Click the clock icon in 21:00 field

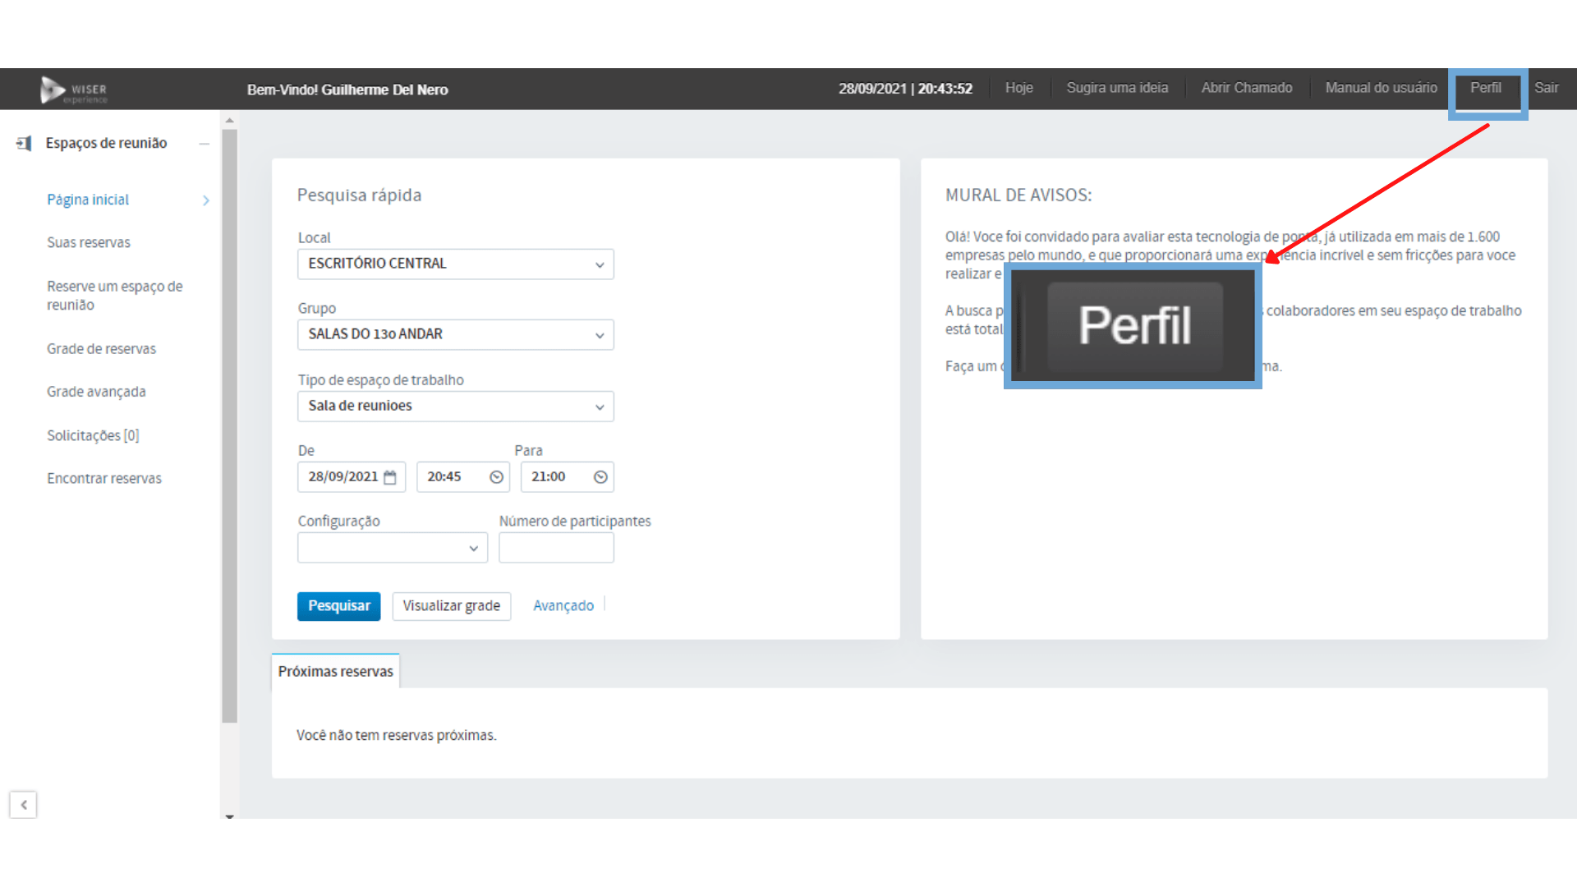600,477
